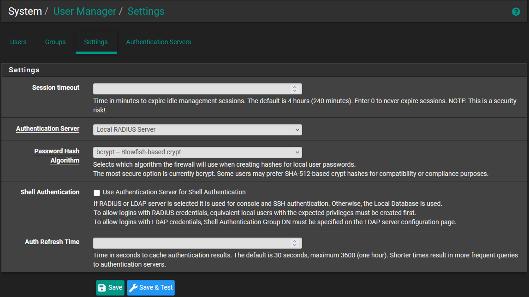The image size is (529, 297).
Task: Decrement Auth Refresh Time using down arrow
Action: coord(294,245)
